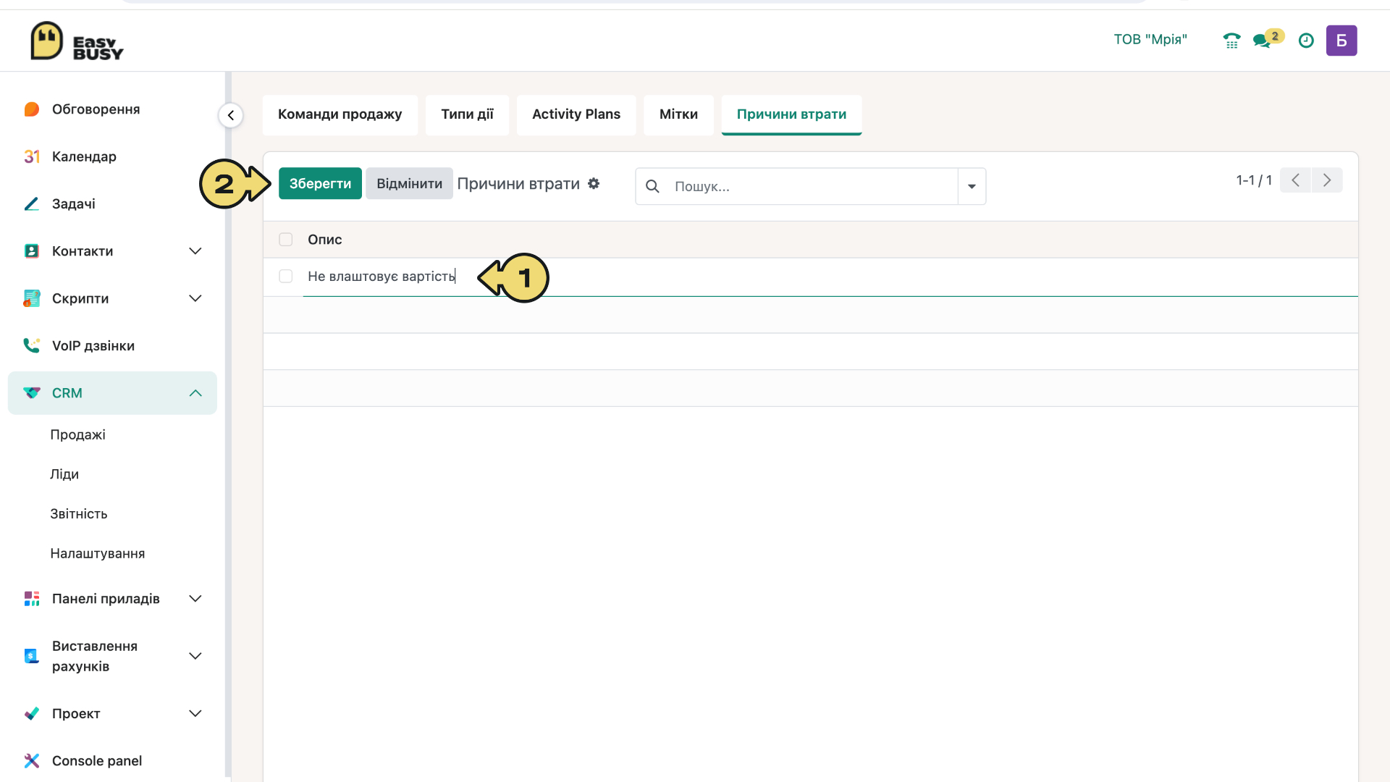
Task: Click the Виставлення рахунків invoice icon
Action: (32, 656)
